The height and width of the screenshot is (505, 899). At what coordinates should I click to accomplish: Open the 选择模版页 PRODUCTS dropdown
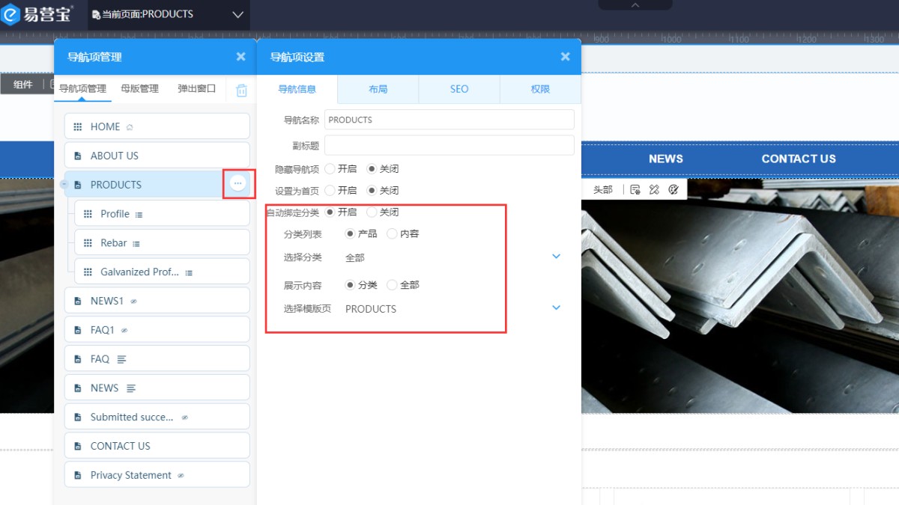[556, 307]
